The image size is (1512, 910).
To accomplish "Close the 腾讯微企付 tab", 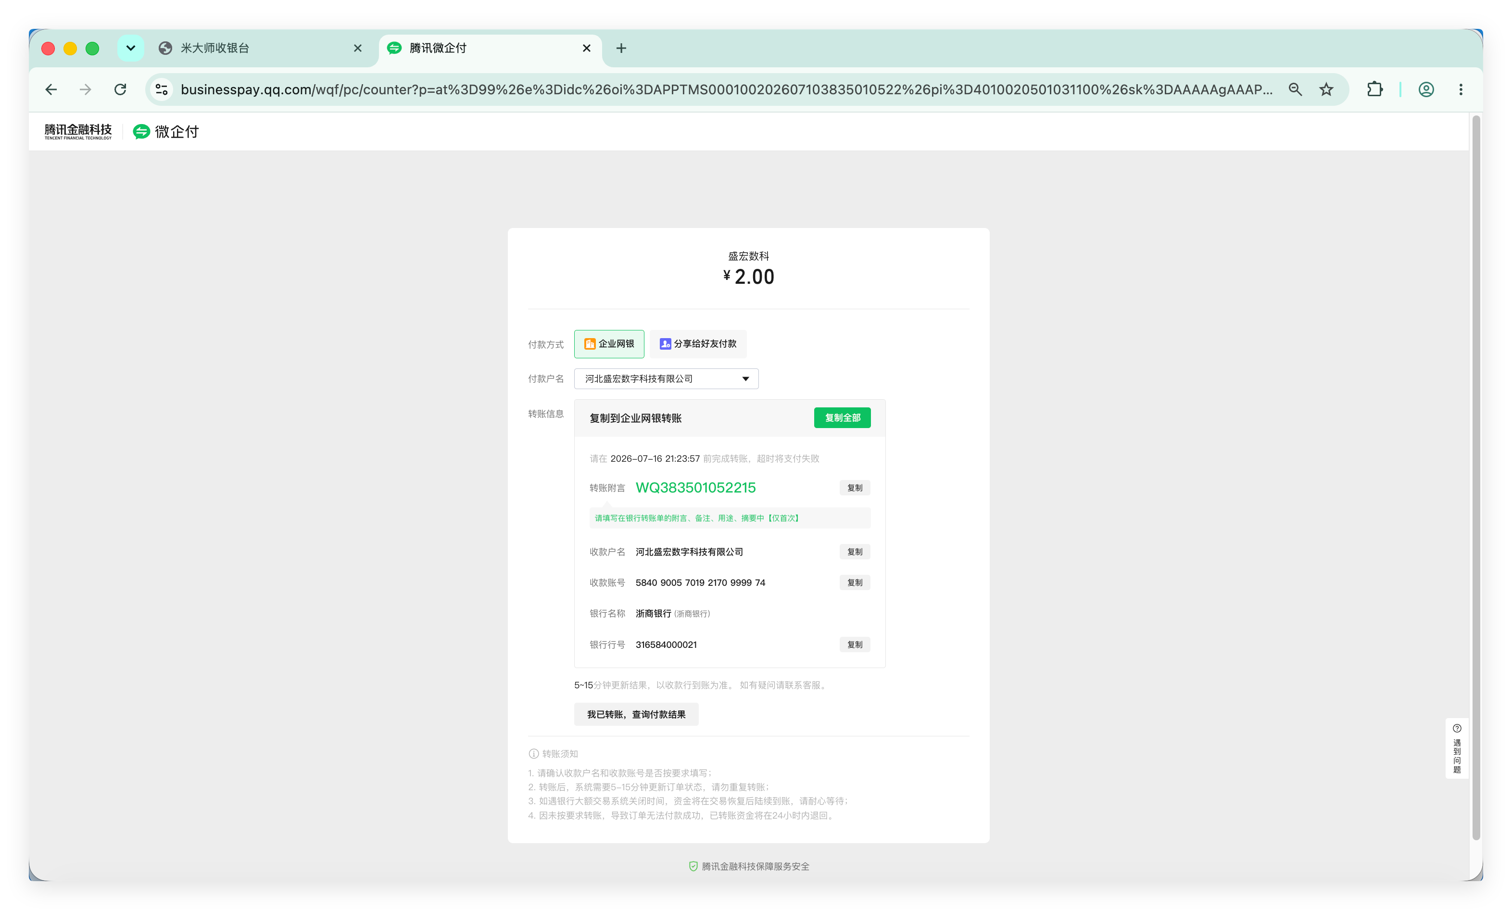I will click(x=587, y=48).
